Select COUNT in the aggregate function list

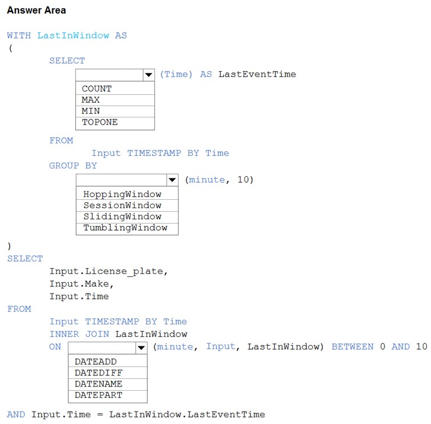tap(115, 89)
